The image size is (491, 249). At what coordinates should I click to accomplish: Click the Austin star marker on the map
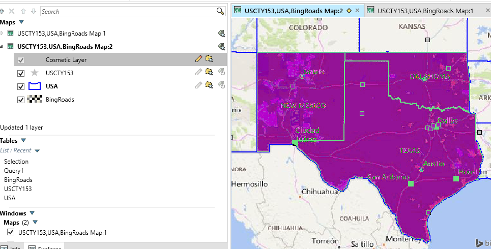pos(421,169)
